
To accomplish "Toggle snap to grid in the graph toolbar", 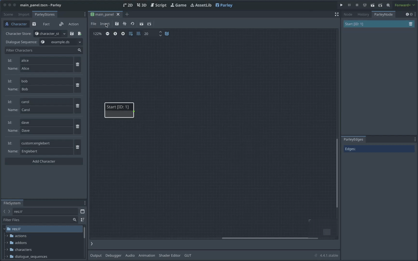I will pos(138,34).
